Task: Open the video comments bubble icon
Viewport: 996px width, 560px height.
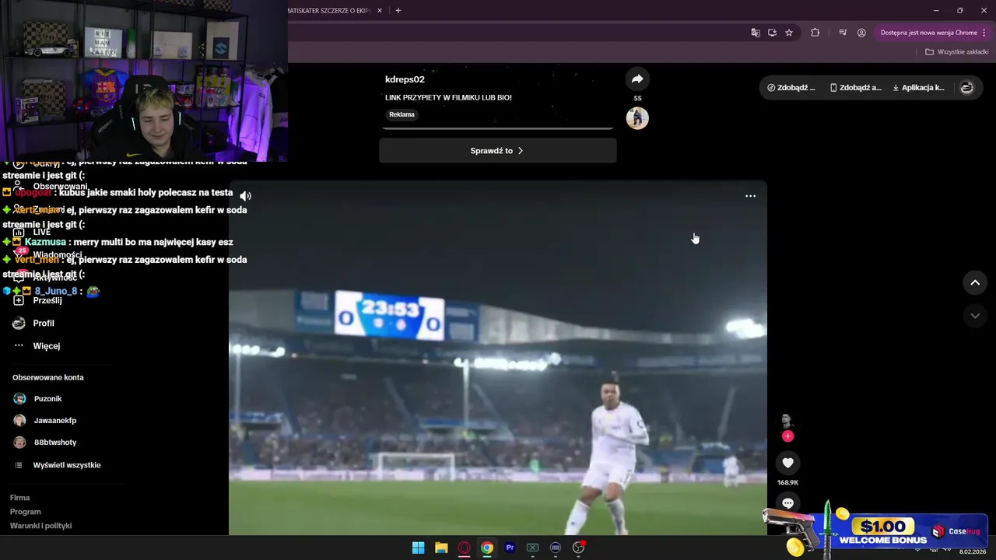Action: click(x=787, y=503)
